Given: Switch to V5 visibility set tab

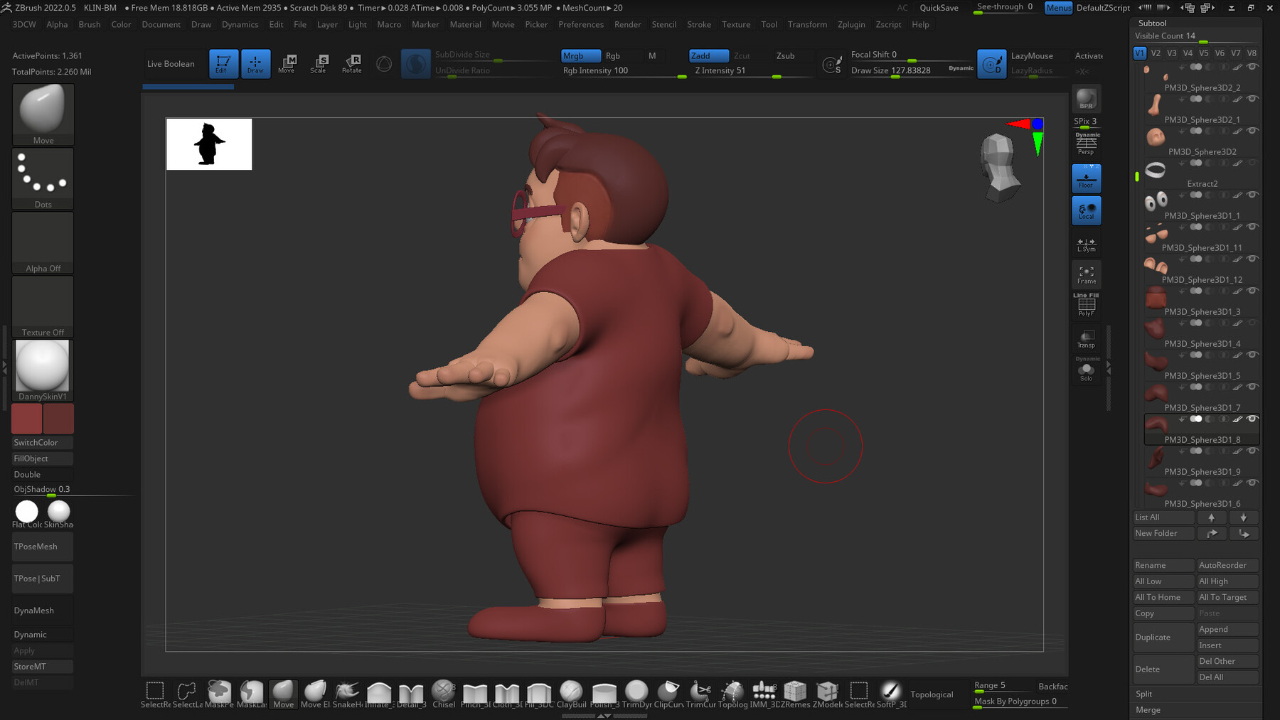Looking at the screenshot, I should click(x=1203, y=53).
